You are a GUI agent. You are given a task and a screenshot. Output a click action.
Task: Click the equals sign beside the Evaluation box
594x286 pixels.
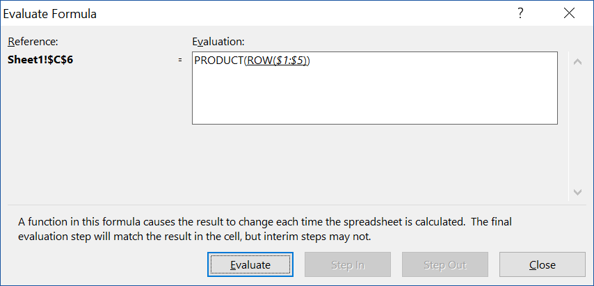point(181,61)
